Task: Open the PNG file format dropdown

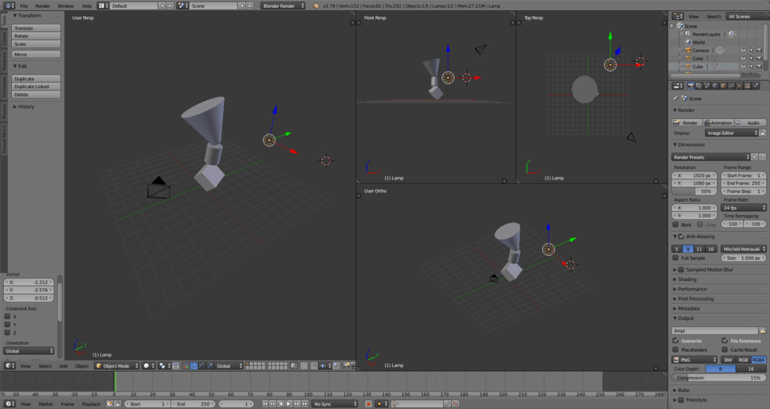Action: (x=695, y=360)
